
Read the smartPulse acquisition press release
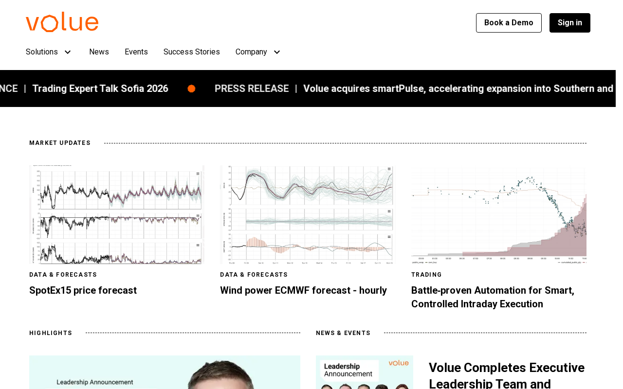[458, 88]
